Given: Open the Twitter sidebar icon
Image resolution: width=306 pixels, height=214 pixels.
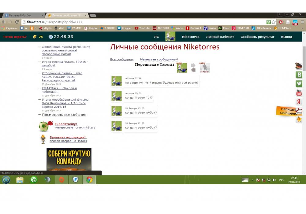Looking at the screenshot, I should pos(299,84).
